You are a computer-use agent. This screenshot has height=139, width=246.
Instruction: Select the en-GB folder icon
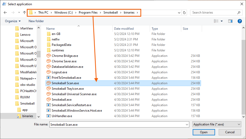[x=49, y=34]
